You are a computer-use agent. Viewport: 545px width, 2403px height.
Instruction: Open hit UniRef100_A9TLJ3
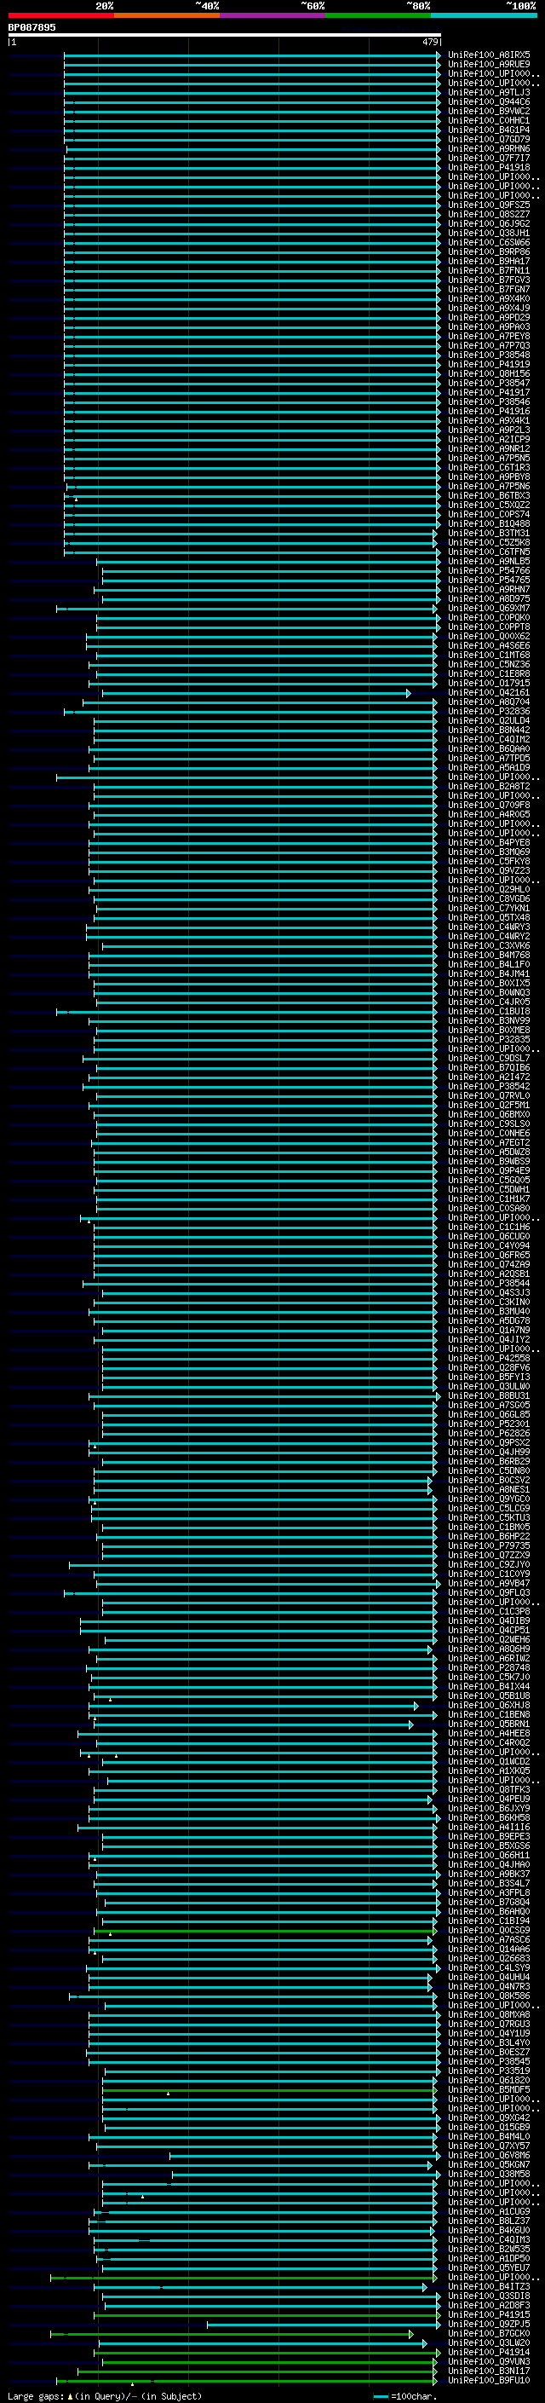488,92
